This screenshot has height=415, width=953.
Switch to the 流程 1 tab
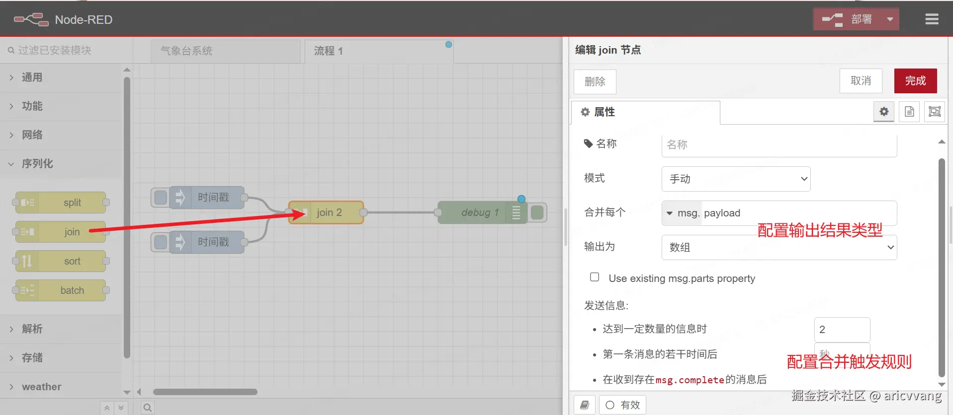[379, 51]
